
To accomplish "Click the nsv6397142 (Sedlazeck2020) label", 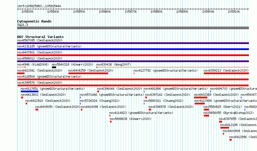I will click(167, 95).
